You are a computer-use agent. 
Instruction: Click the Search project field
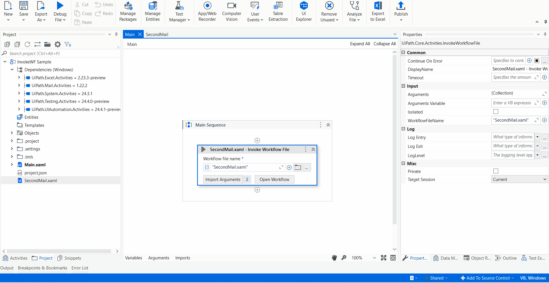[x=61, y=53]
